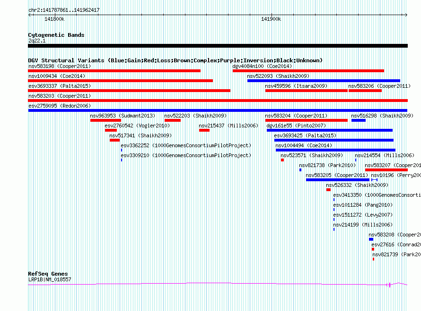Screen dimensions: 421x311
Task: Click the esv3362252 1000Genomes variant label
Action: point(186,145)
